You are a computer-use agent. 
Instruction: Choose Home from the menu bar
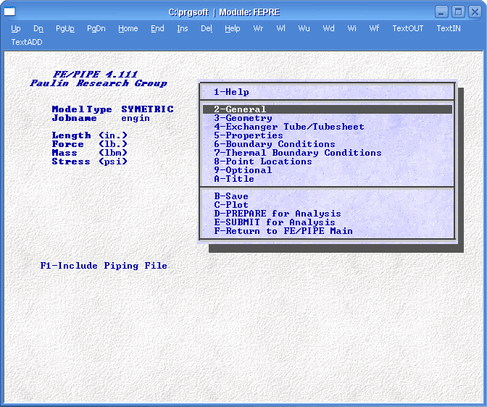coord(128,28)
